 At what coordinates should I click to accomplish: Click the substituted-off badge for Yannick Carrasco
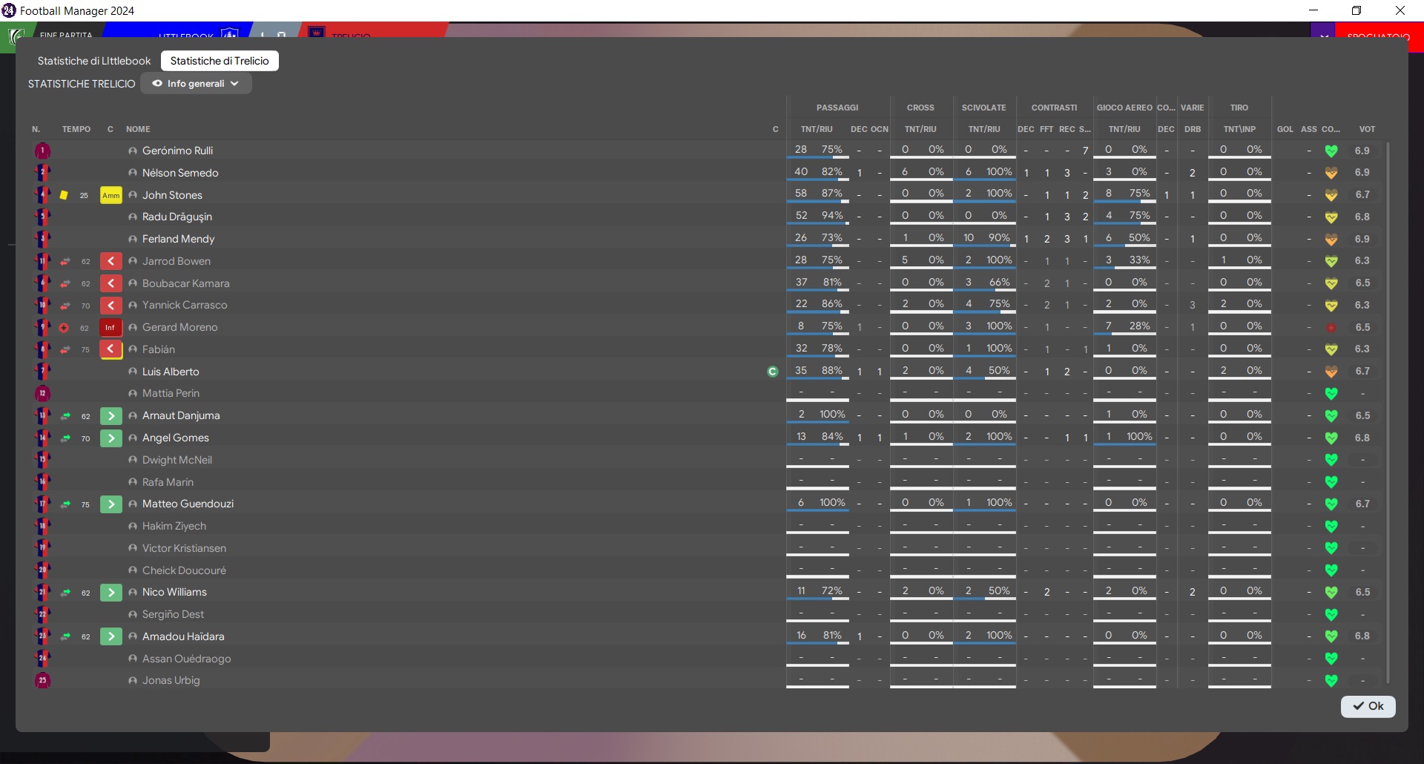(x=111, y=305)
